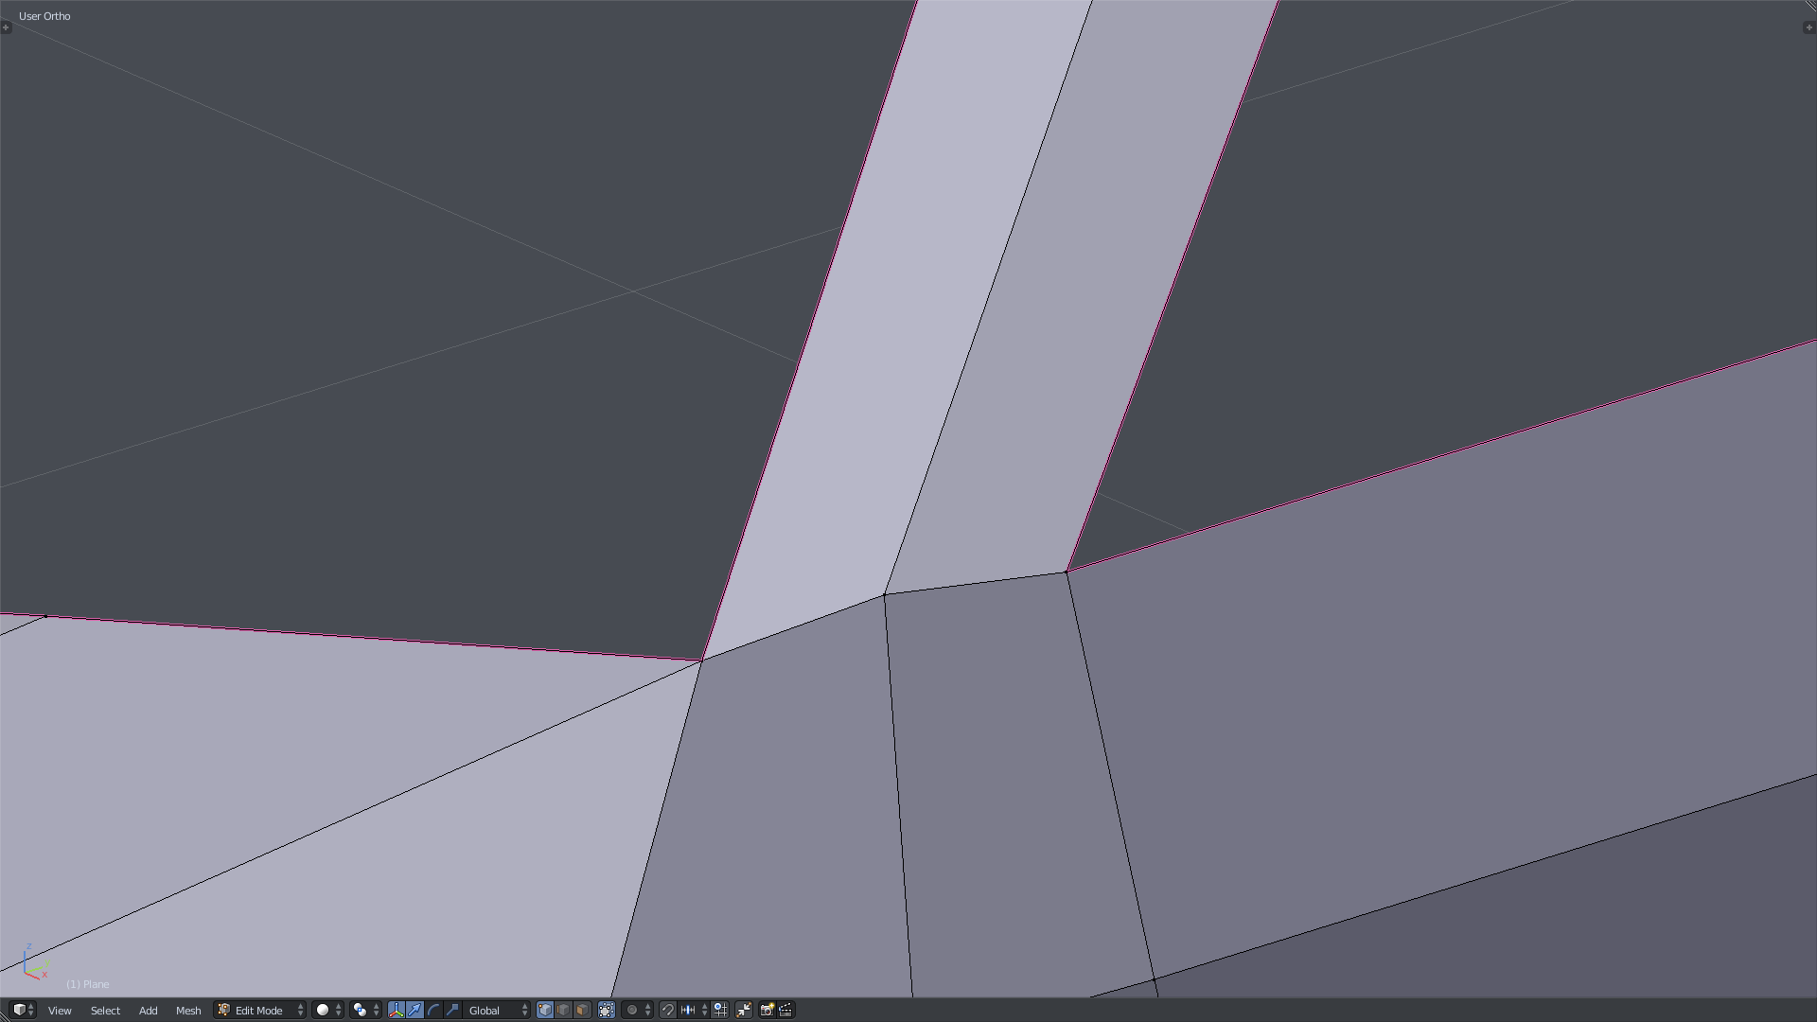This screenshot has width=1817, height=1022.
Task: Open proportional editing mode dropdown
Action: pos(637,1010)
